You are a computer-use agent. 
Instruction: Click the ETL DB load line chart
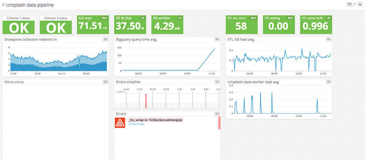pyautogui.click(x=282, y=59)
